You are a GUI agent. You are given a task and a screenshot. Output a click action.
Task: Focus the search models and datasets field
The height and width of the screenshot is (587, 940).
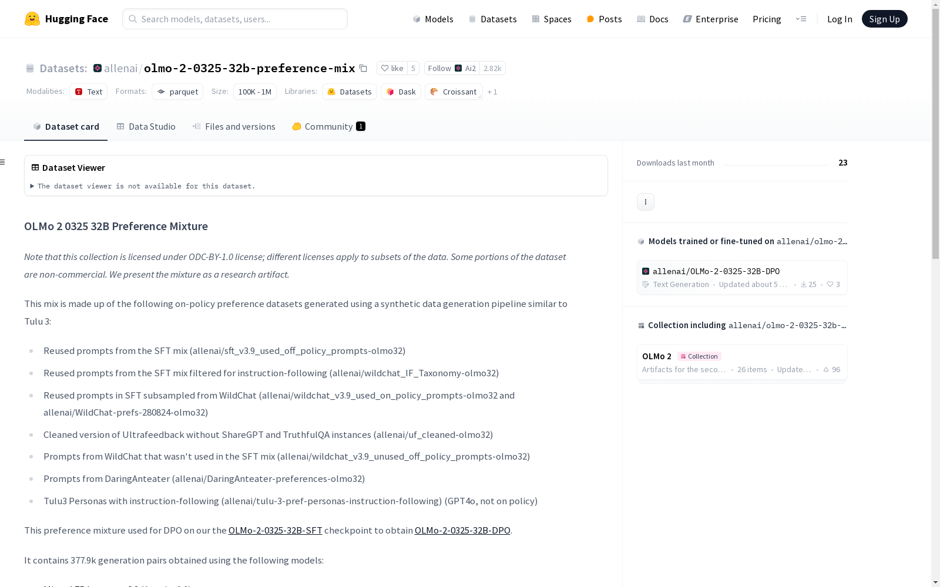[x=235, y=19]
